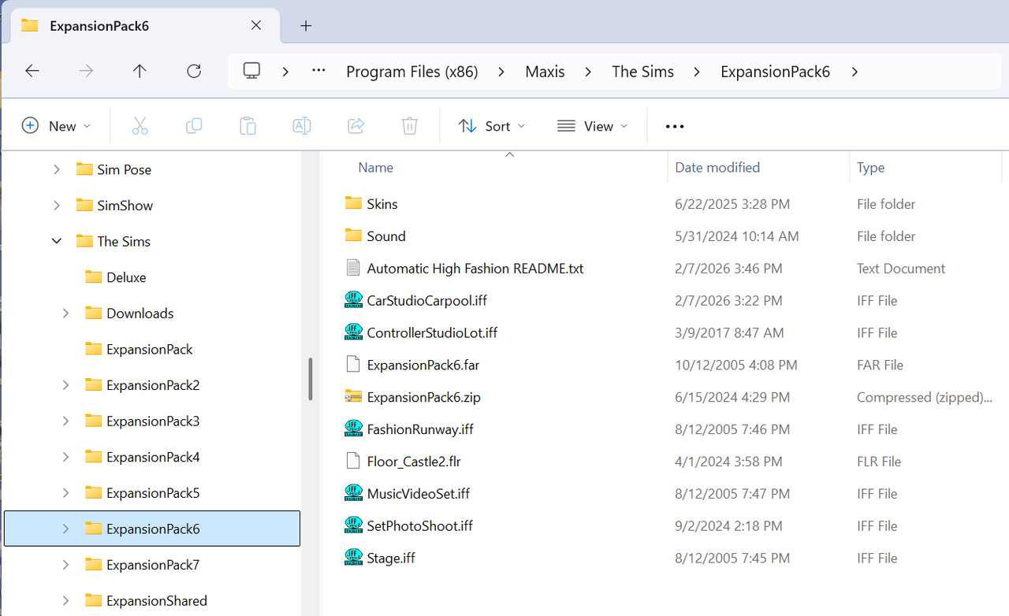Viewport: 1009px width, 616px height.
Task: Click the navigation pane scrollbar thumb
Action: click(x=311, y=379)
